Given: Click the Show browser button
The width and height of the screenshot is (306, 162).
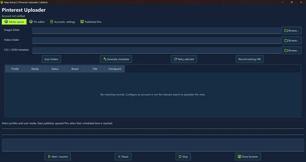Looking at the screenshot, I should pyautogui.click(x=248, y=157).
